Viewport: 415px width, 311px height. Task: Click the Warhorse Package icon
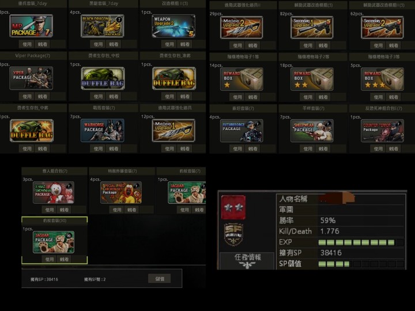coord(103,130)
